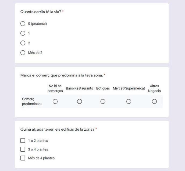Viewport: 185px width, 171px height.
Task: Click the 'Bars/Restaurants' column header
Action: pos(79,88)
